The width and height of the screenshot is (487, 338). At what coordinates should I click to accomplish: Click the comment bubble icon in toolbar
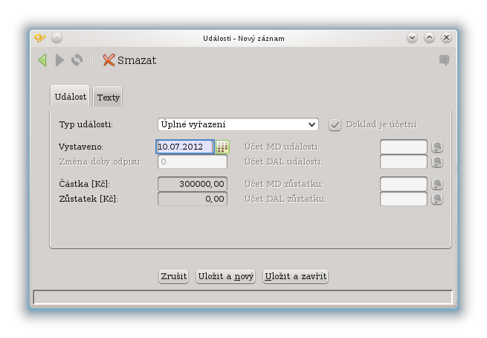coord(445,60)
